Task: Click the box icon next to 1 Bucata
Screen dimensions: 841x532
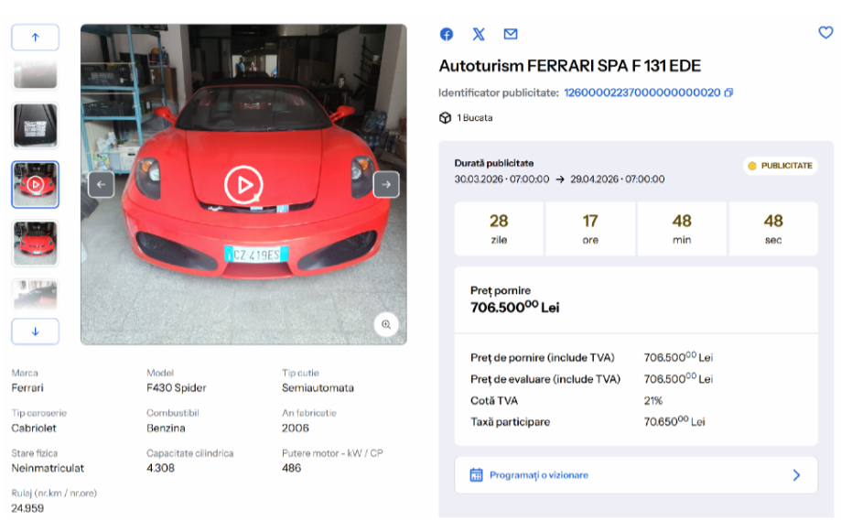Action: (445, 117)
